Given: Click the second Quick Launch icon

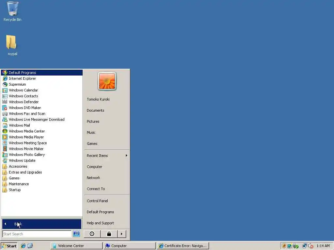Looking at the screenshot, I should pos(30,246).
